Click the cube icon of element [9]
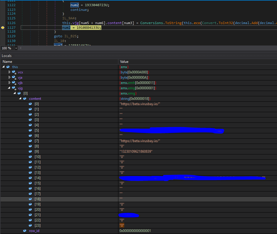 coord(30,151)
